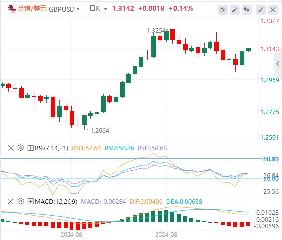
Task: Click the RSI(7,14,21) label
Action: (52, 148)
